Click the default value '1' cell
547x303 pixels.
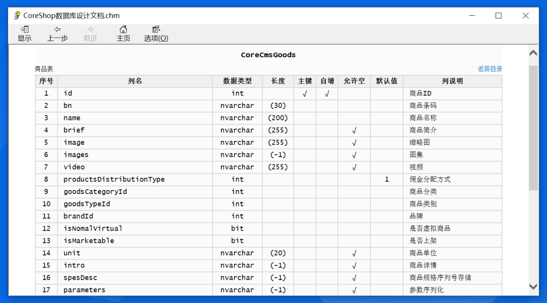387,179
